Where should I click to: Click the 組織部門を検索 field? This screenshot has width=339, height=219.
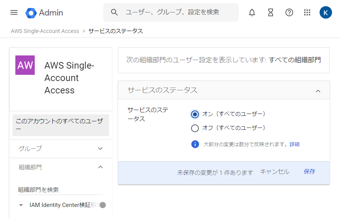click(60, 190)
